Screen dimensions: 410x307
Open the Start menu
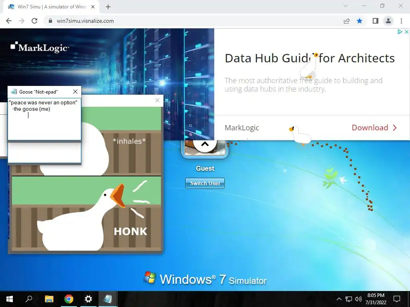coord(10,299)
